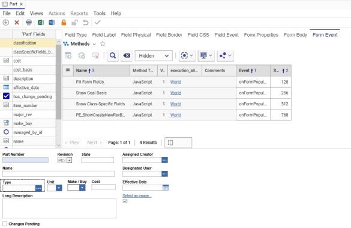Screen dimensions: 351x228
Task: Click the Save (download) toolbar icon
Action: (6, 22)
